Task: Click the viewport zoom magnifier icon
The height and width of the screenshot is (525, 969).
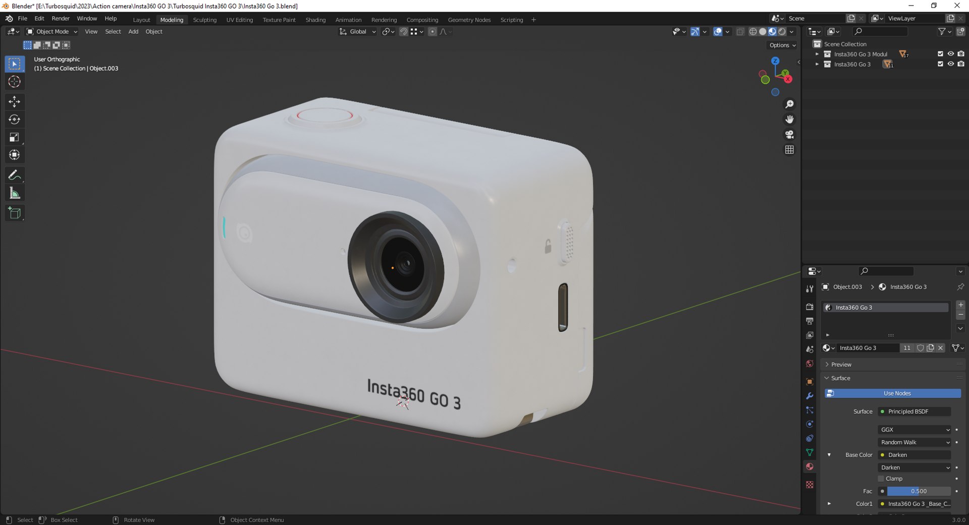Action: (789, 104)
